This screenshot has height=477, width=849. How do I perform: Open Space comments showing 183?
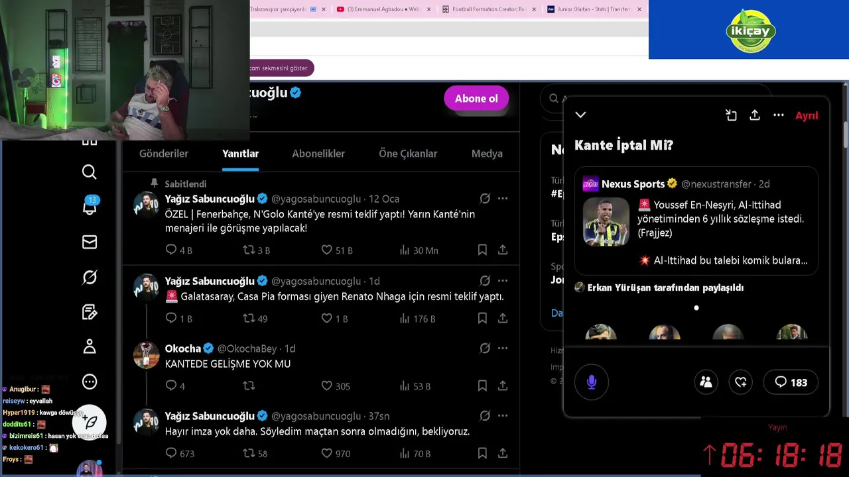[791, 382]
